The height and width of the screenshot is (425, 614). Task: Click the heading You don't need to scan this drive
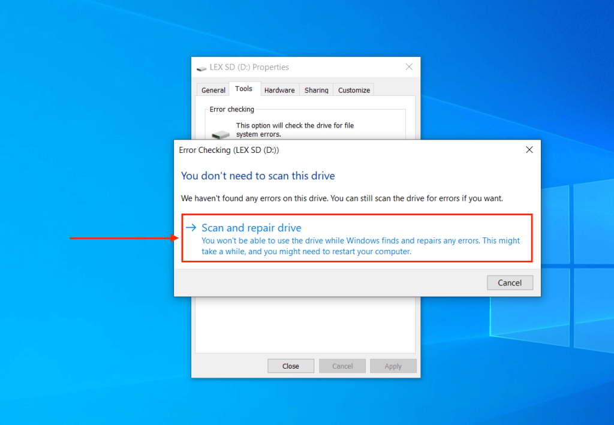coord(258,176)
